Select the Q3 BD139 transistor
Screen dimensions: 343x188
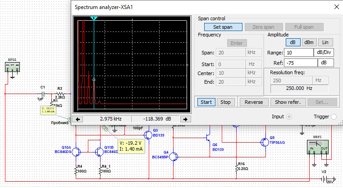pos(149,134)
